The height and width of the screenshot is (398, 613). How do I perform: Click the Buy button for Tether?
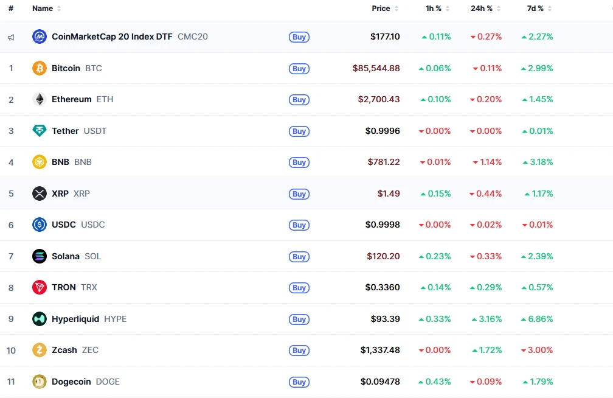pyautogui.click(x=299, y=131)
